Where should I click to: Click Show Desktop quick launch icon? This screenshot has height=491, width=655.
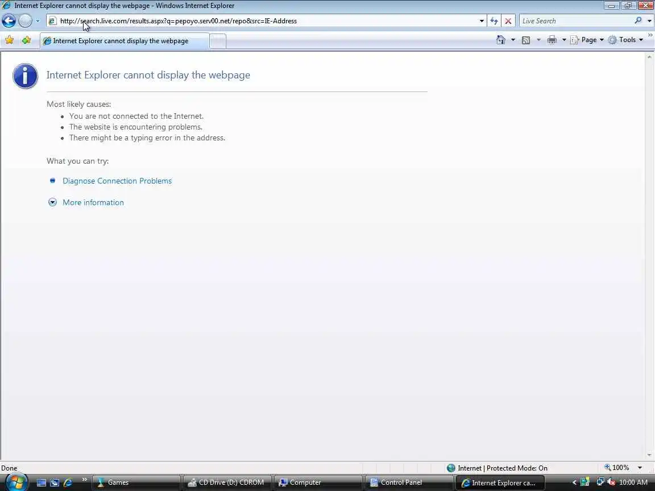42,482
